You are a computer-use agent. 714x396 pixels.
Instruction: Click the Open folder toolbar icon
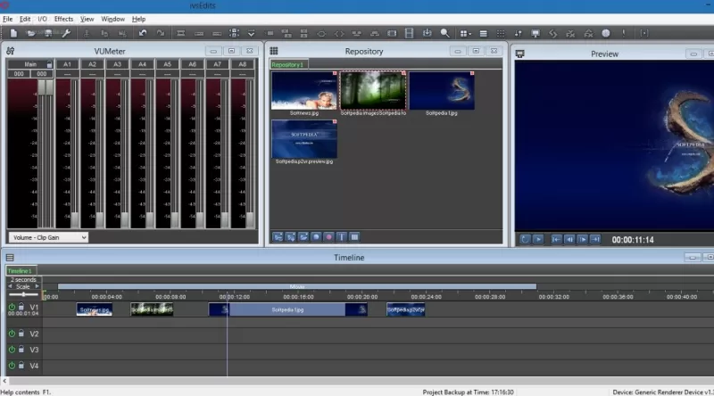click(x=29, y=33)
